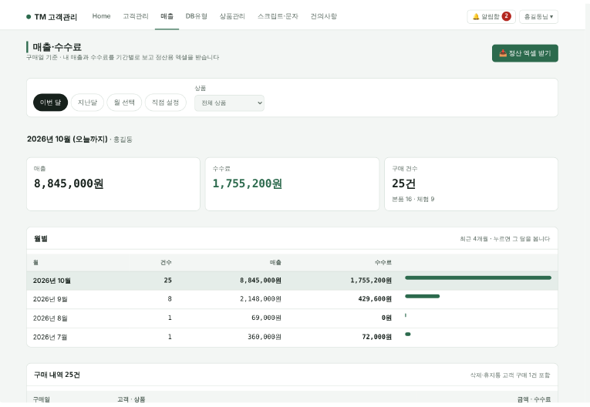Click the green dot beside TM 고객관리
Viewport: 590px width, 407px height.
[x=29, y=16]
